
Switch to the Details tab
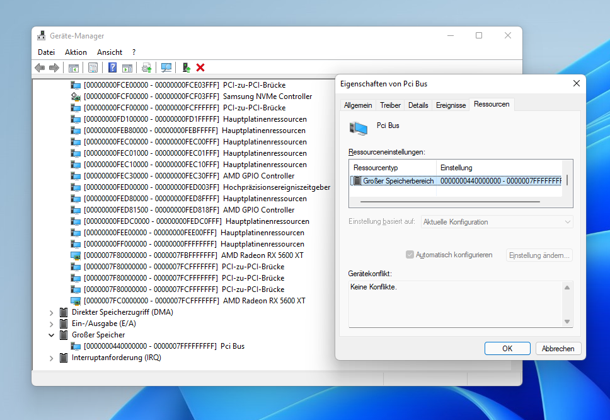coord(418,105)
